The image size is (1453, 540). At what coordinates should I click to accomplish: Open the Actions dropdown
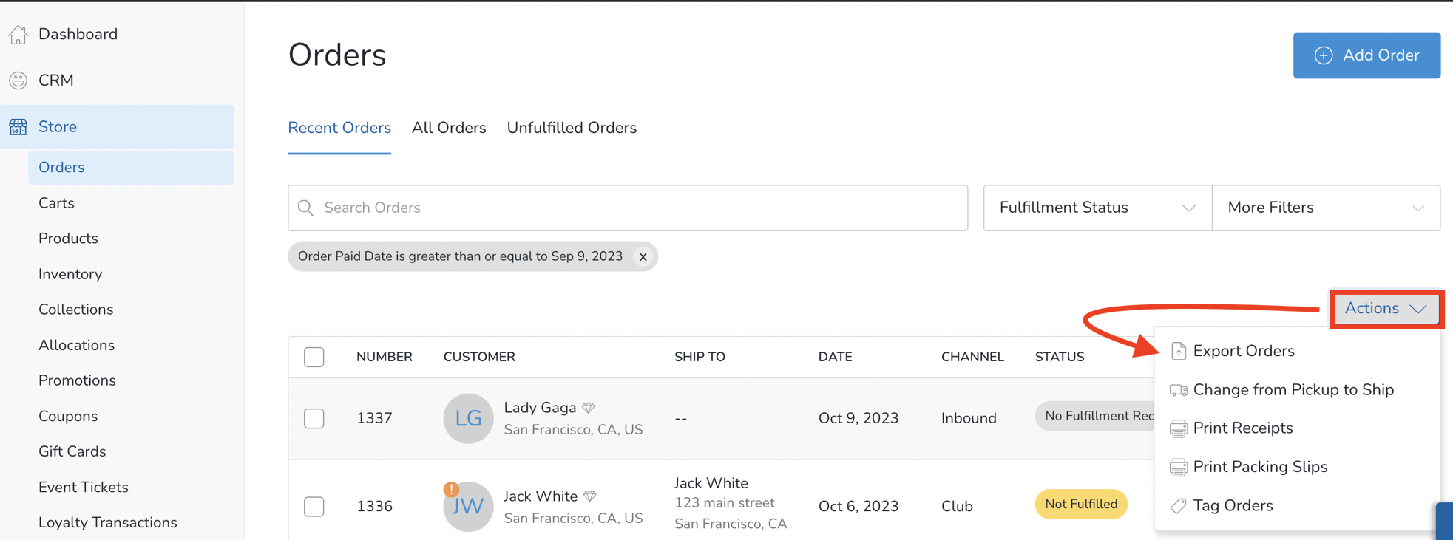click(1385, 308)
